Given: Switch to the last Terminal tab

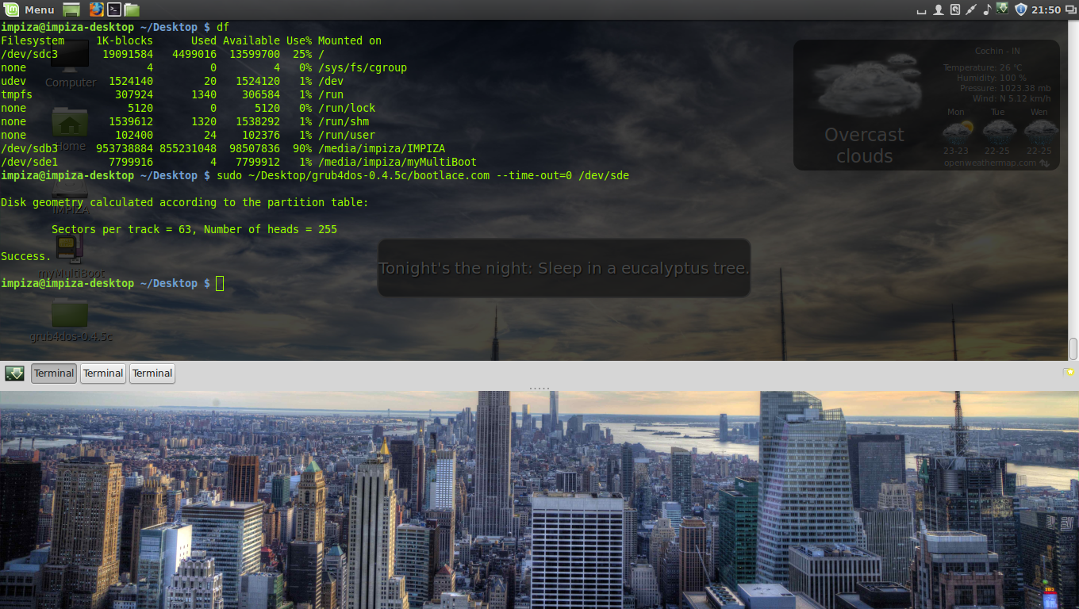Looking at the screenshot, I should tap(152, 373).
